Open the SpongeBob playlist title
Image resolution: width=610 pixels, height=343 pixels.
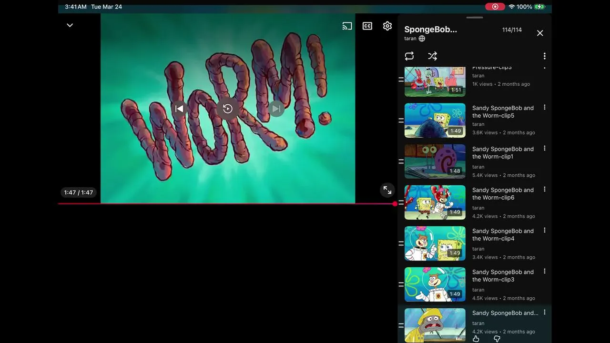pyautogui.click(x=431, y=30)
